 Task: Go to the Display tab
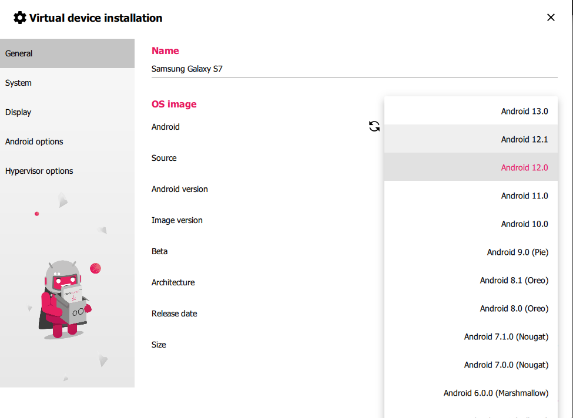coord(67,112)
